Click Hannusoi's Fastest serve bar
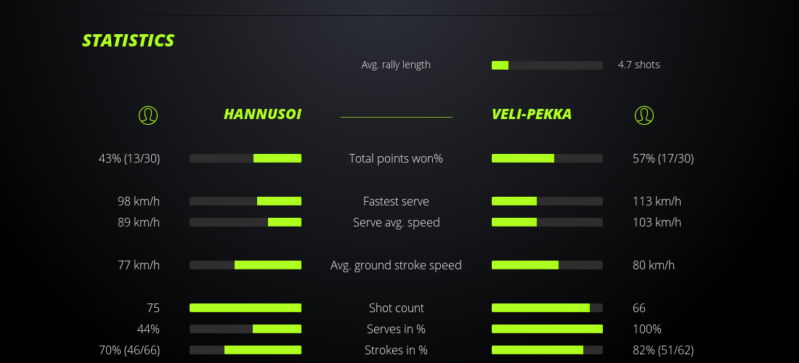Image resolution: width=799 pixels, height=363 pixels. tap(246, 201)
